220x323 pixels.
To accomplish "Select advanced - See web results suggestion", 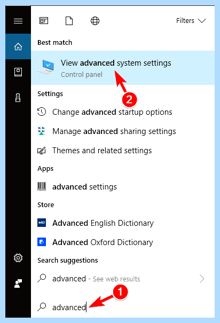I will (123, 279).
